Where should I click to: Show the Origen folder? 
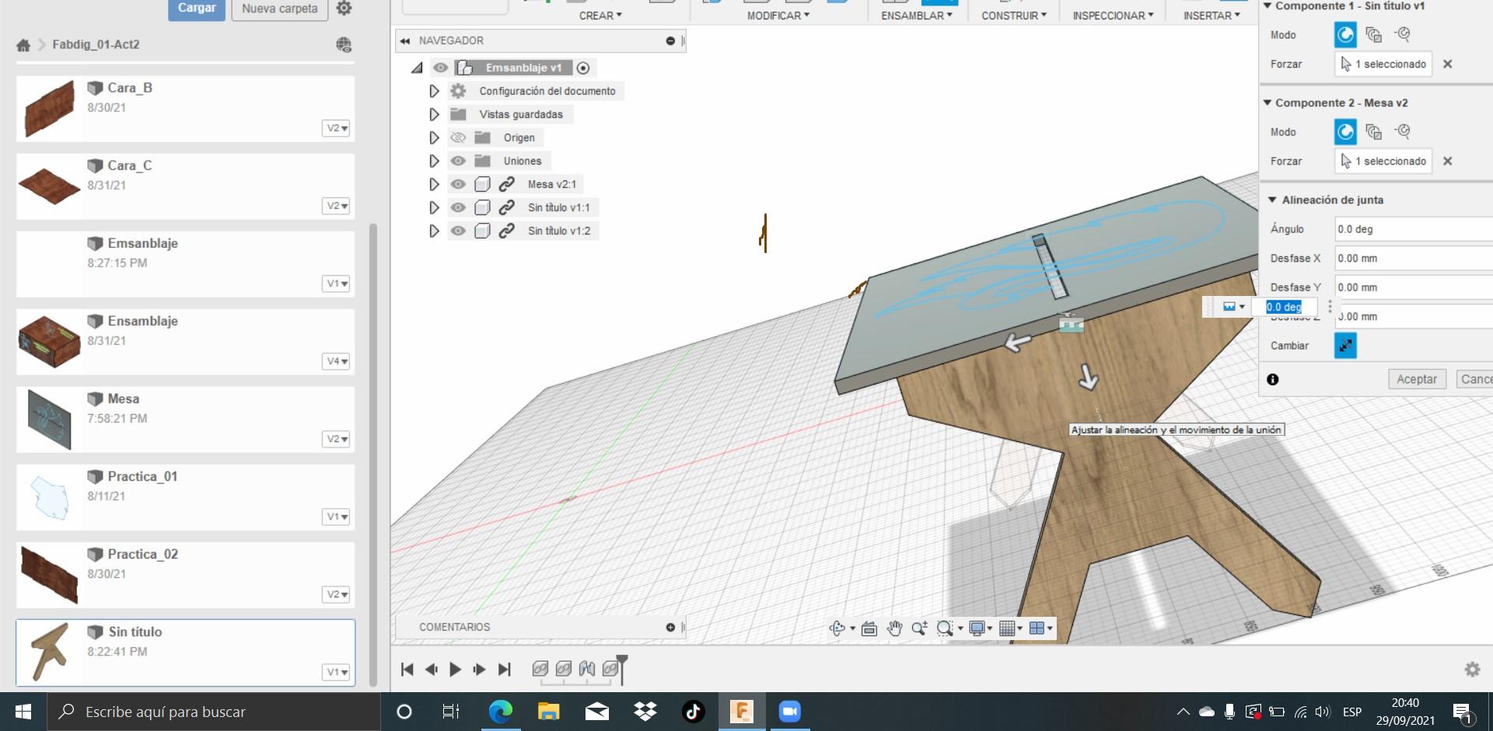[x=458, y=137]
